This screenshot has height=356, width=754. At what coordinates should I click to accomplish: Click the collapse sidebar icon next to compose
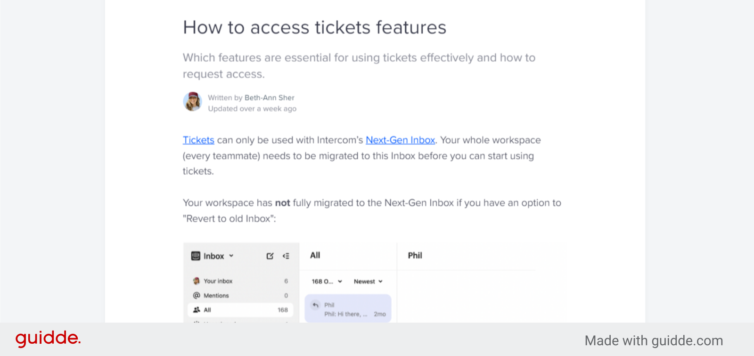286,256
